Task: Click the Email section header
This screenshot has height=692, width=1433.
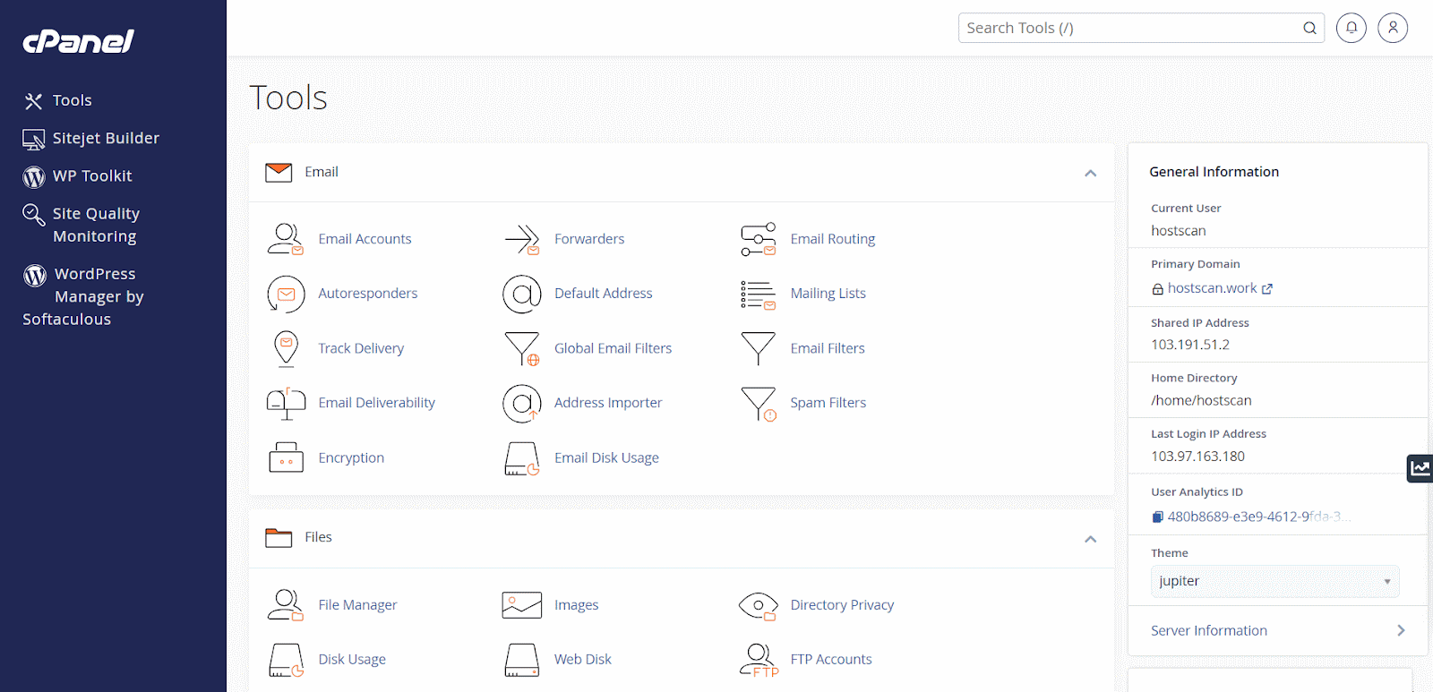Action: [x=681, y=173]
